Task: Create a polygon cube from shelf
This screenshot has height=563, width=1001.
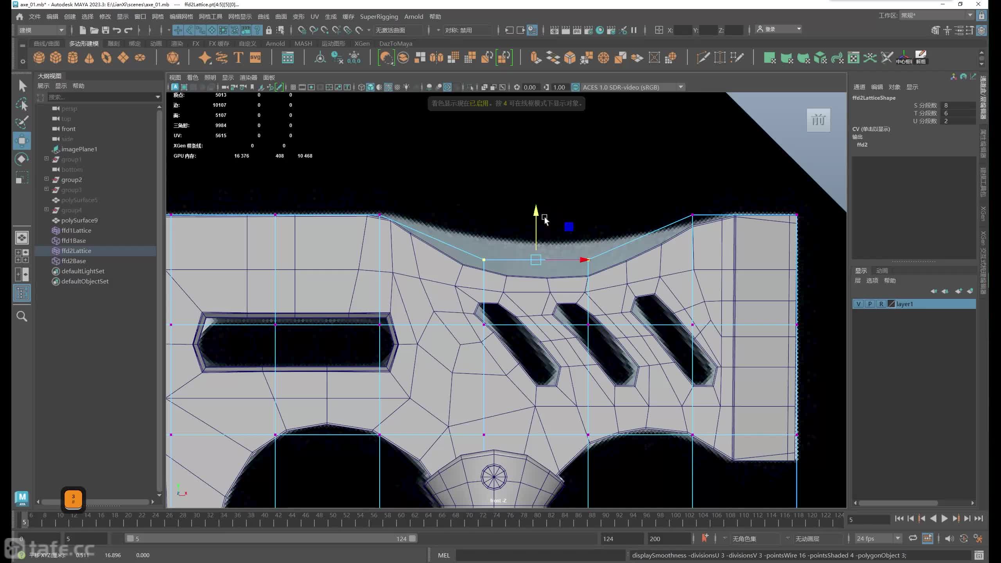Action: point(56,58)
